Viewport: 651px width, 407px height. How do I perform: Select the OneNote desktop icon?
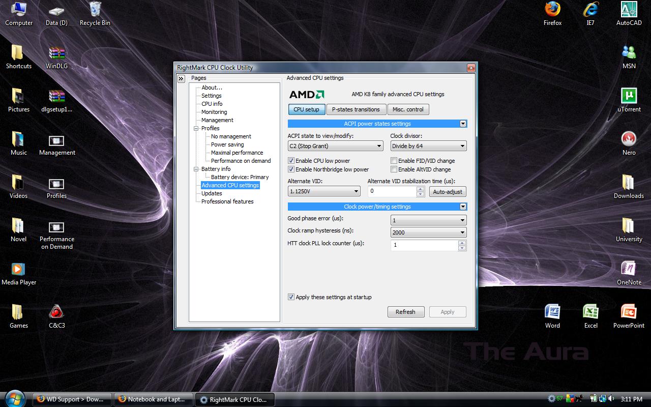click(x=629, y=273)
